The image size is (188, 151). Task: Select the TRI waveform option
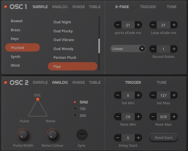pyautogui.click(x=83, y=109)
